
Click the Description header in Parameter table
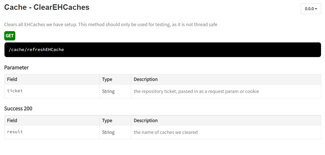point(146,79)
